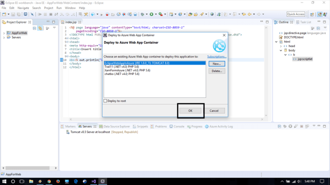Click the Web Browser globe toolbar icon
330x185 pixels.
point(212,14)
